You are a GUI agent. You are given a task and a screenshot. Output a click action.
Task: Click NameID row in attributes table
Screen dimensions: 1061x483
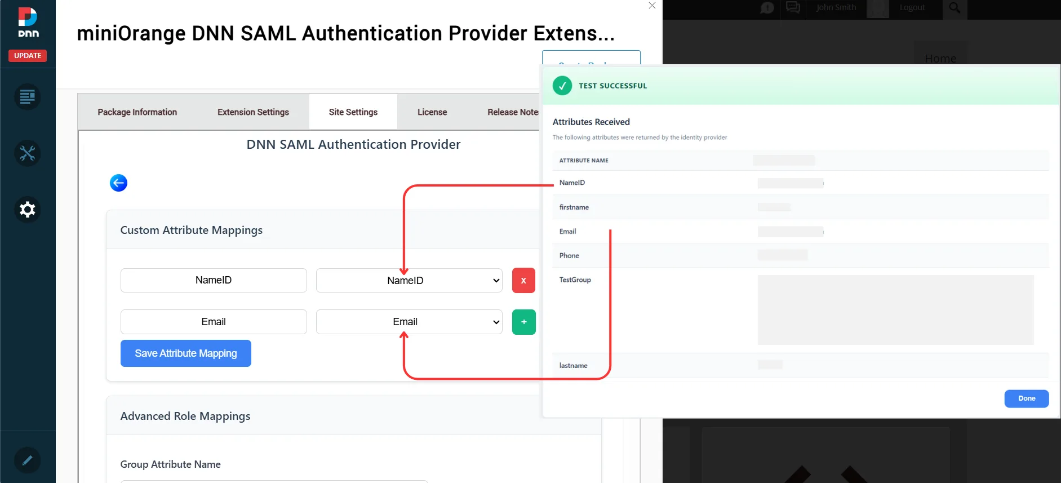800,183
